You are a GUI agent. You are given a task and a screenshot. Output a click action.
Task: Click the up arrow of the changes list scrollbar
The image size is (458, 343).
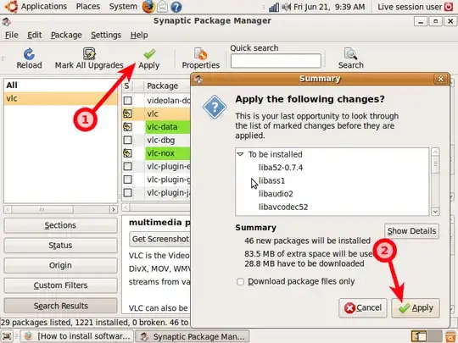pos(435,152)
